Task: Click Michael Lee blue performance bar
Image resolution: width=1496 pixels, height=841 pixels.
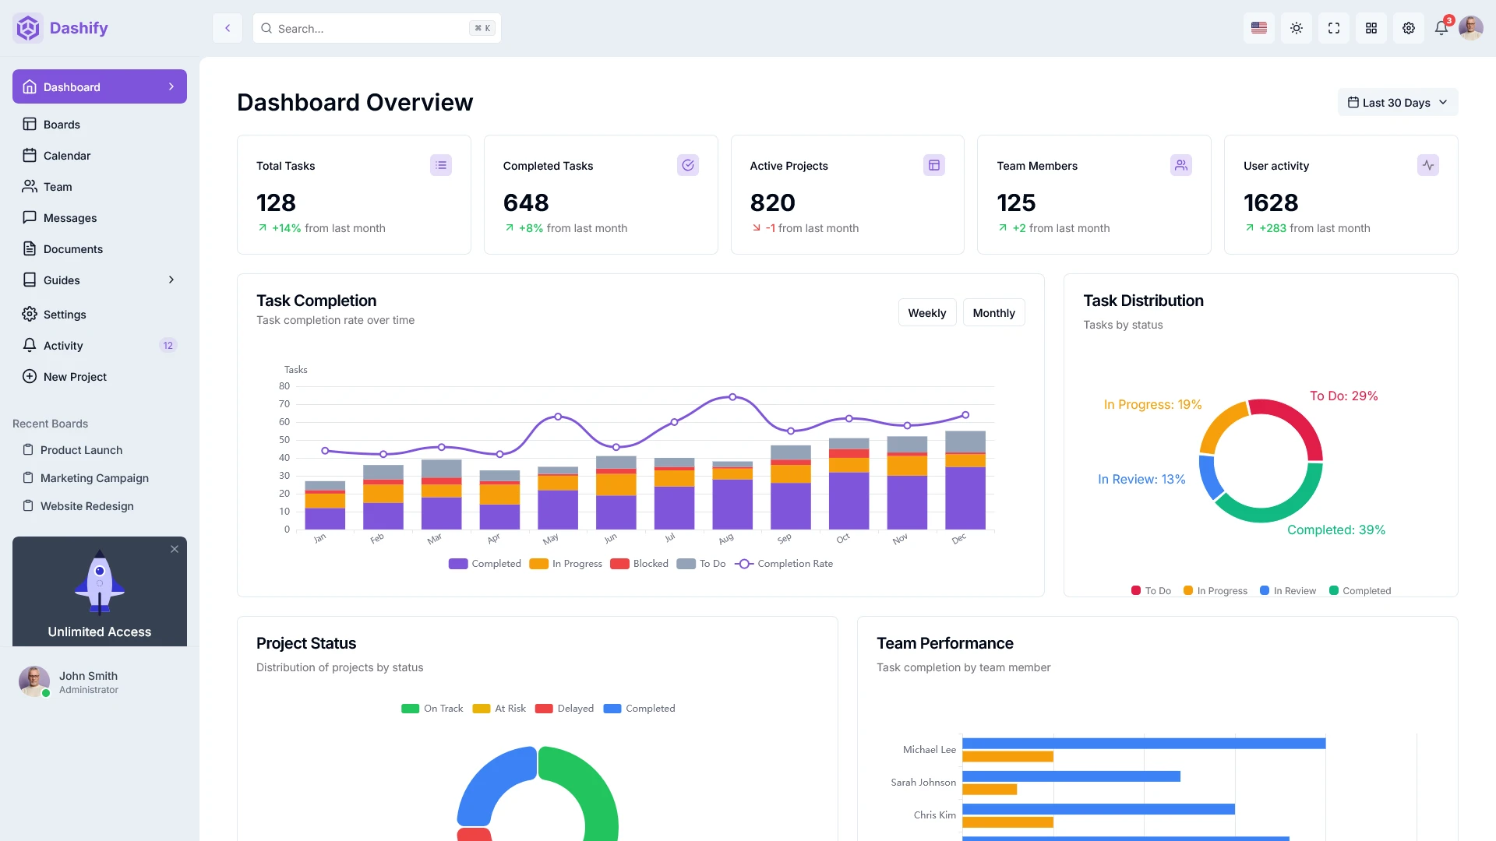Action: (x=1144, y=743)
